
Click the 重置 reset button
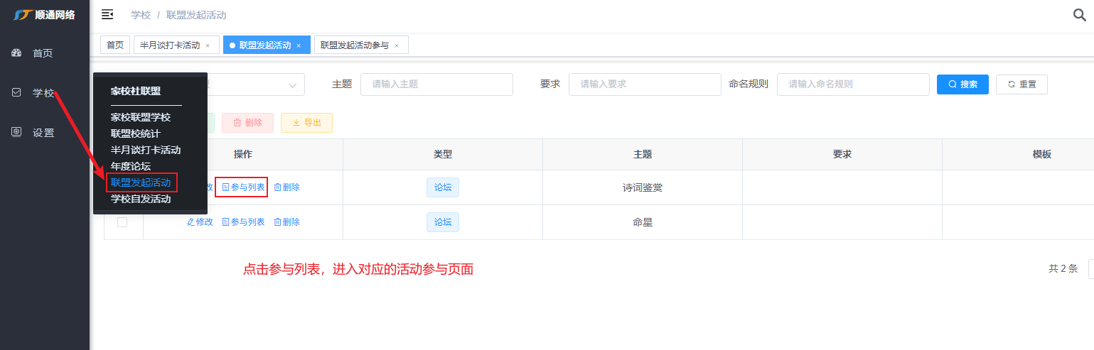(1021, 84)
